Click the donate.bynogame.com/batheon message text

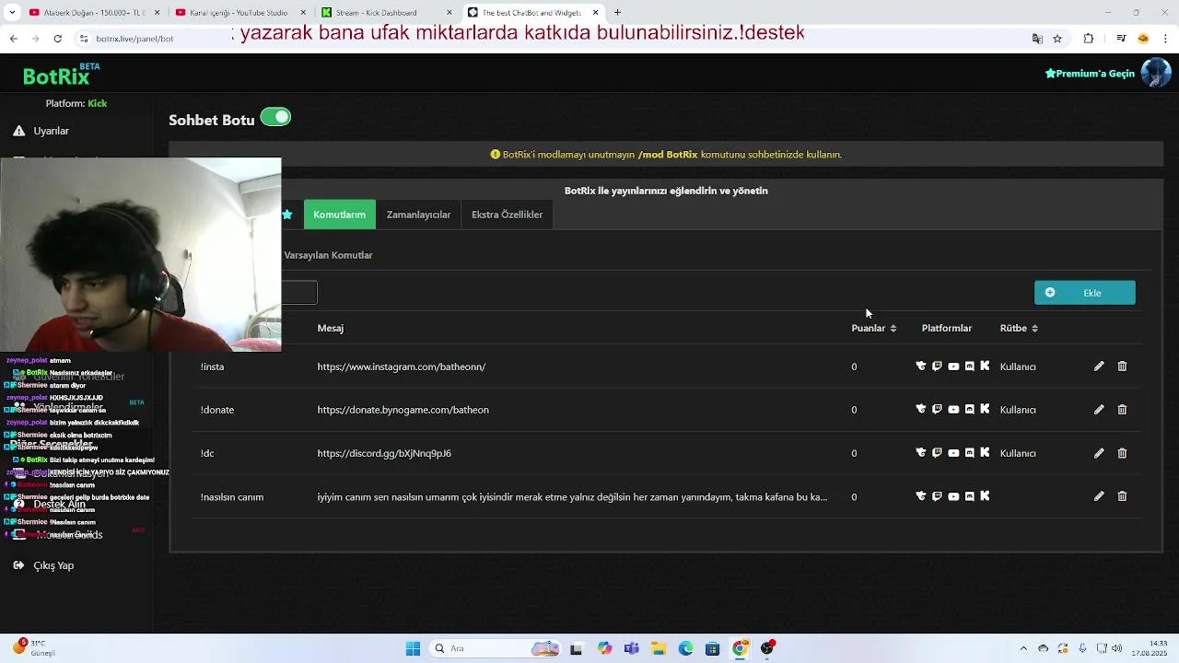coord(403,410)
